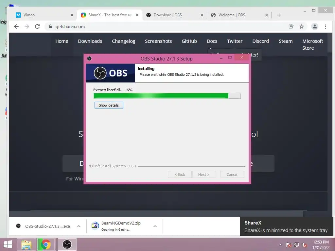
Task: Open Action Center flag icon
Action: [289, 245]
